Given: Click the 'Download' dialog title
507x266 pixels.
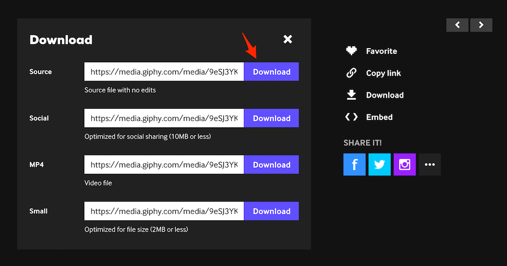Looking at the screenshot, I should (x=61, y=40).
